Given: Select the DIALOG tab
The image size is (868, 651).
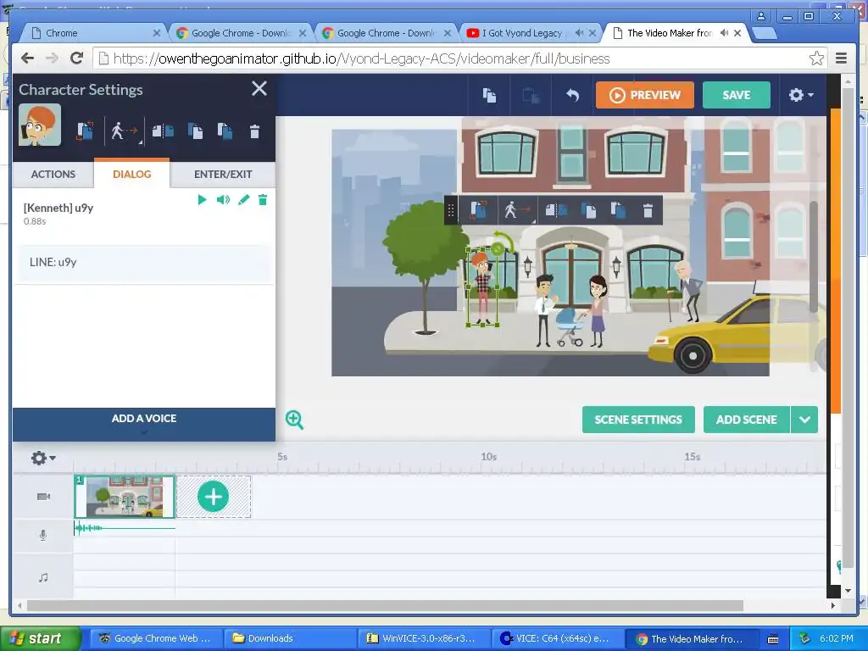Looking at the screenshot, I should pos(131,175).
